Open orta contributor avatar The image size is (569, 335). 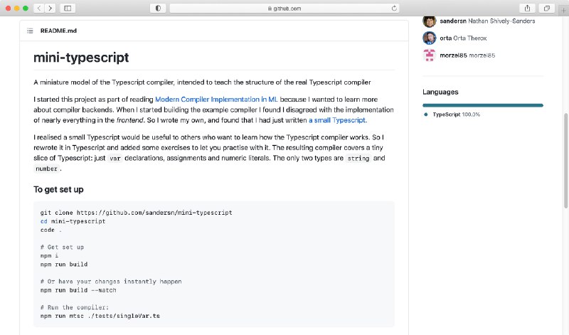[x=430, y=38]
